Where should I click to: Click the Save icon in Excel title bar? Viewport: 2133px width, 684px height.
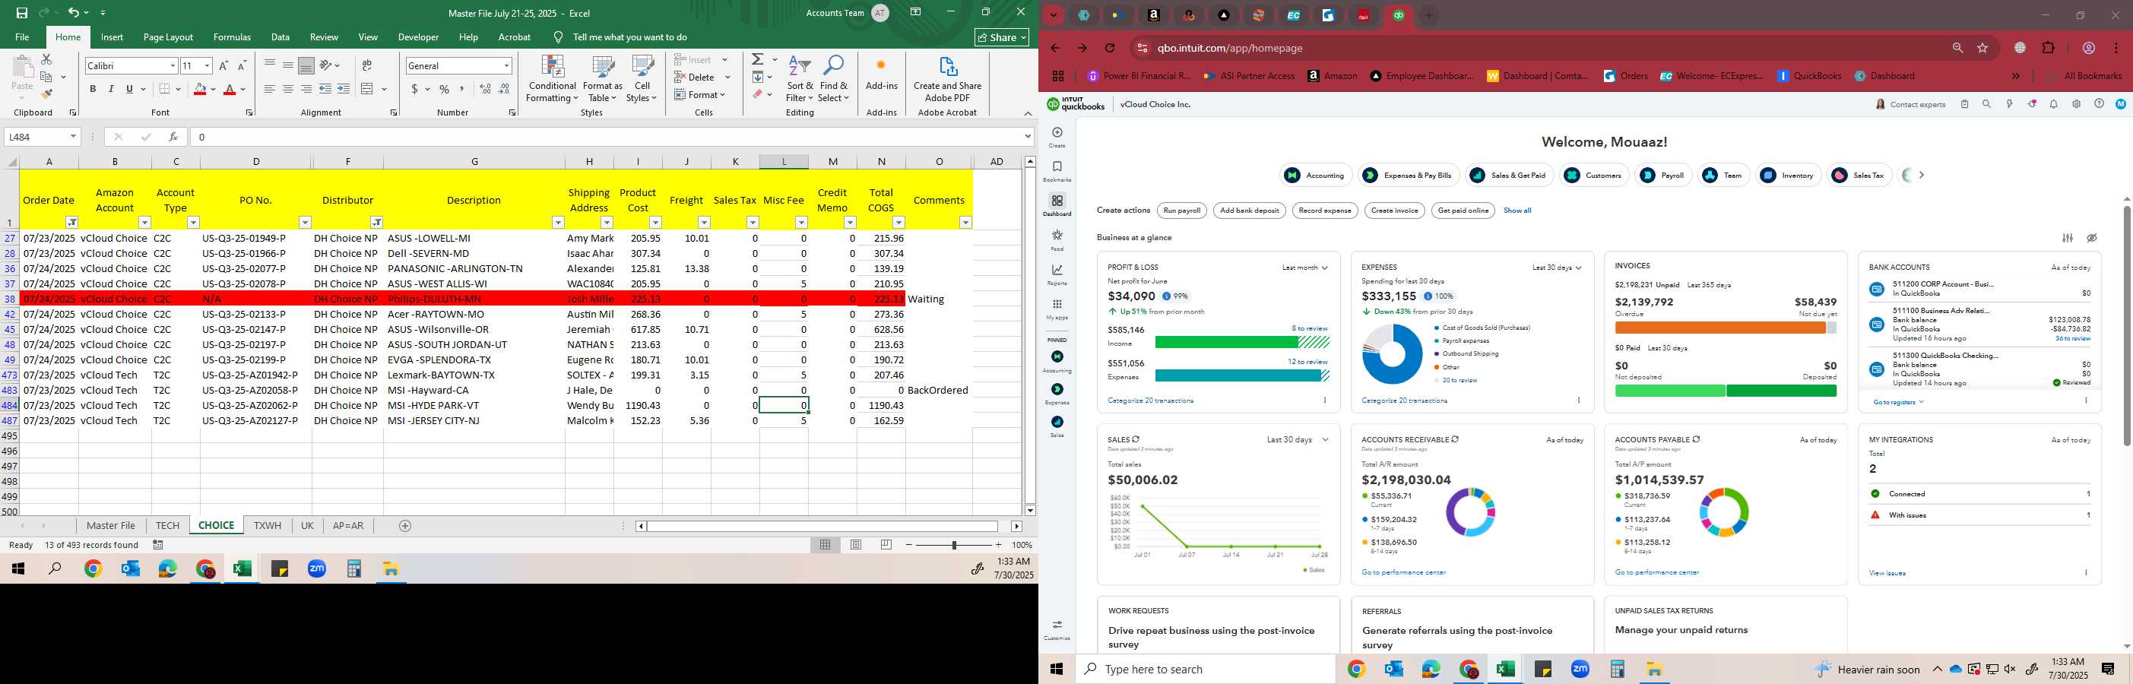coord(21,12)
